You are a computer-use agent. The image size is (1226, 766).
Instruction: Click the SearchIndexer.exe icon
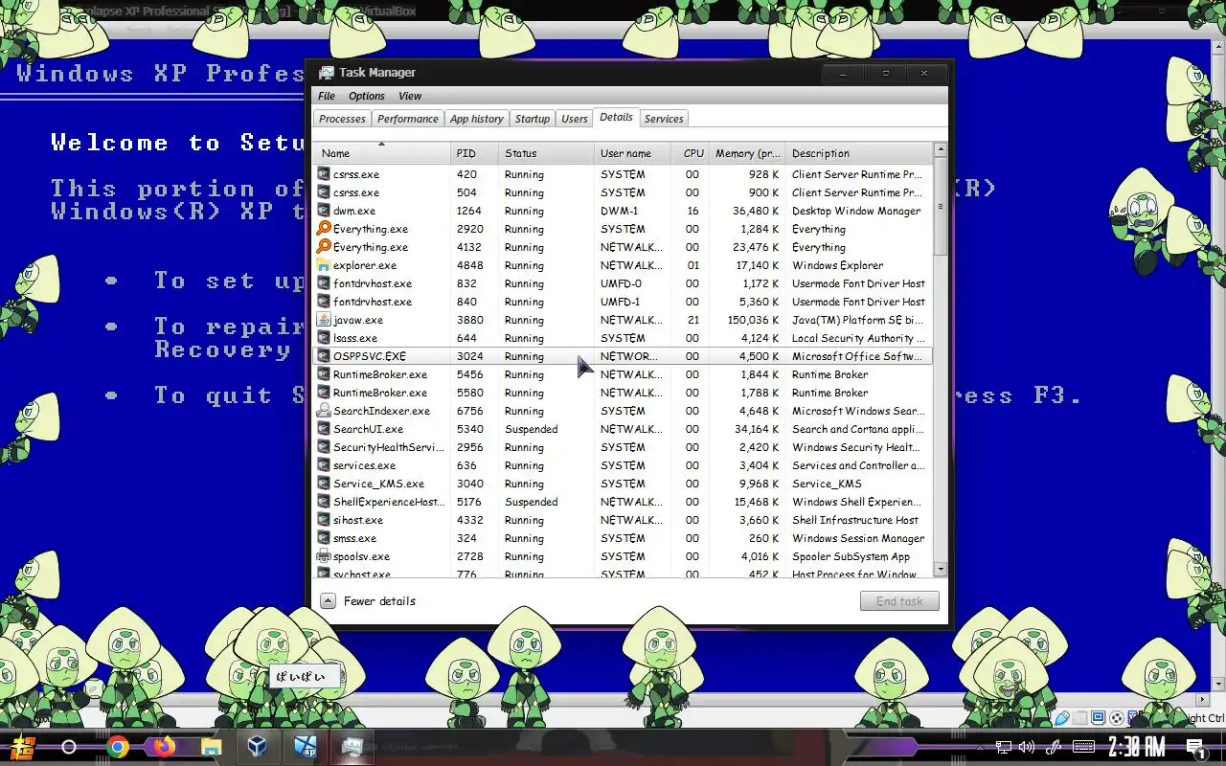point(324,411)
